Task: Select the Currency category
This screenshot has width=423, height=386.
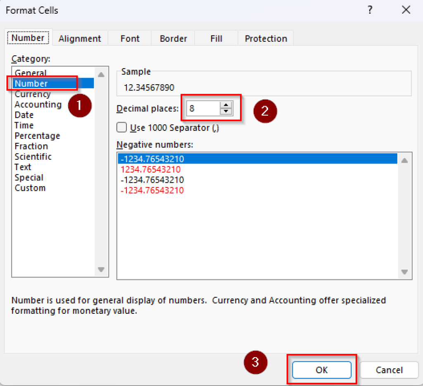Action: click(32, 94)
